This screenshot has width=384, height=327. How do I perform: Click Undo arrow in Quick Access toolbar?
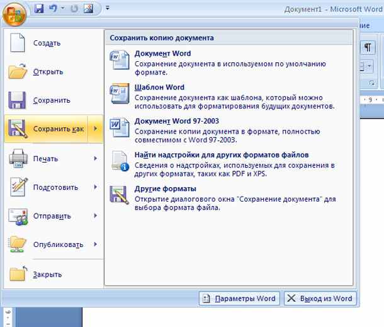point(53,8)
